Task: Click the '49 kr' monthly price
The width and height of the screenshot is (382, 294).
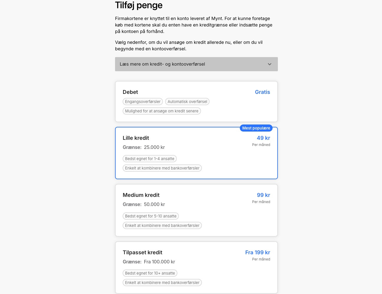Action: (263, 138)
